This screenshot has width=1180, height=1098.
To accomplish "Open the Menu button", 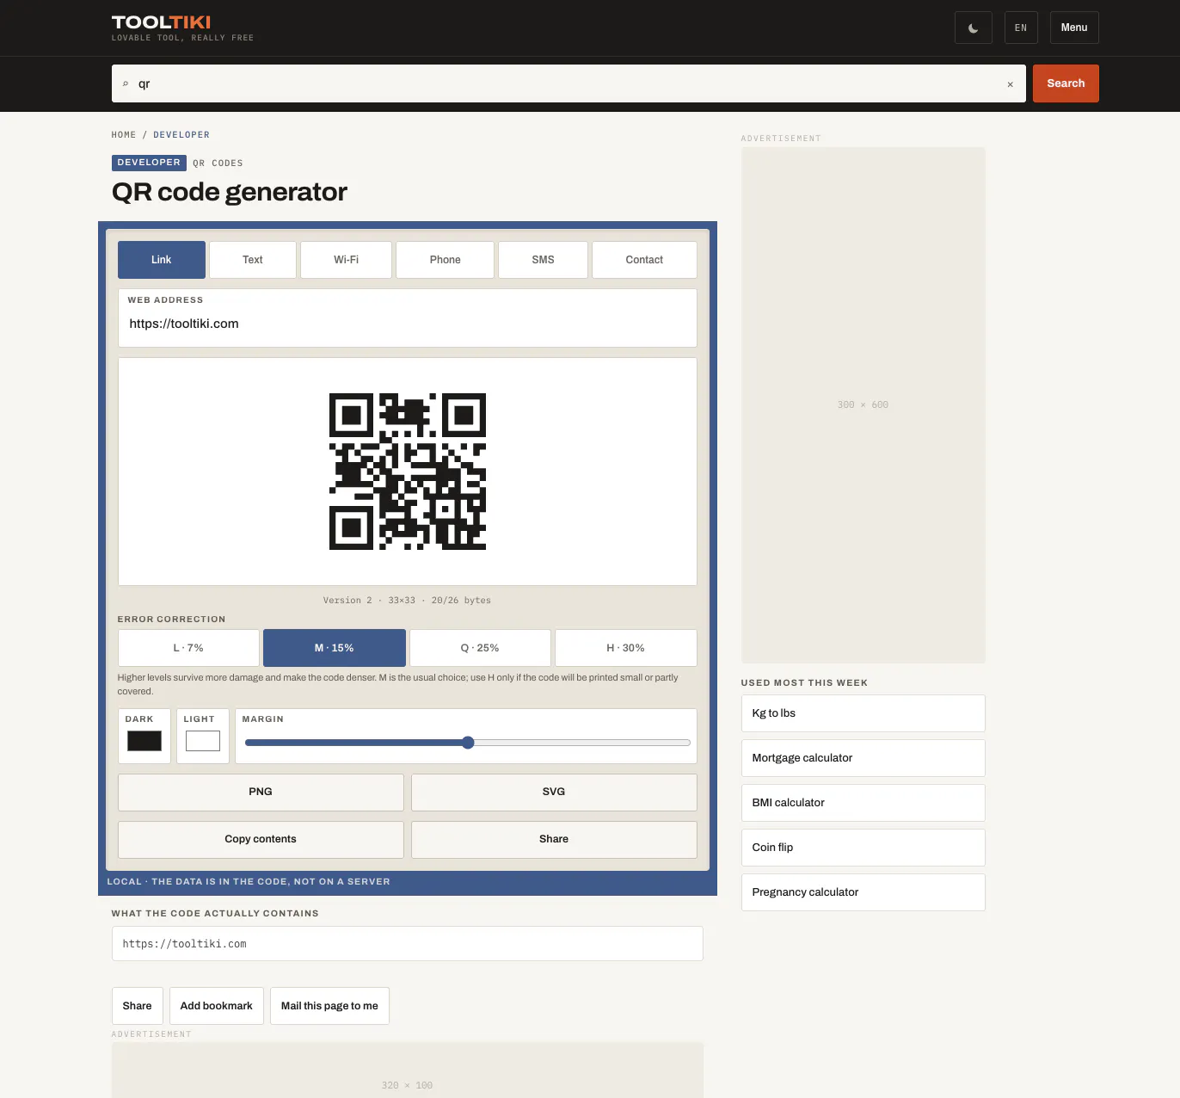I will click(x=1074, y=28).
